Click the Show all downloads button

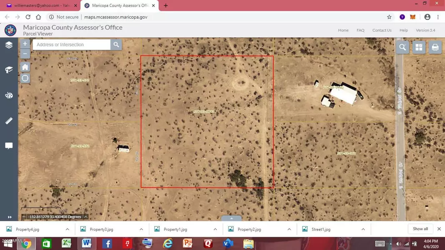[x=420, y=229]
